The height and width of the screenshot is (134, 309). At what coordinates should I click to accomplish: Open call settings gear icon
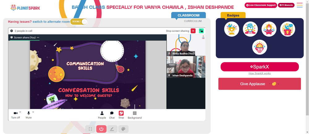[x=12, y=31]
